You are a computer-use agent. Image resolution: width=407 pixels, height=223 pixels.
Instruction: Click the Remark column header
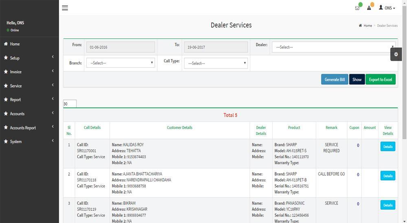tap(331, 128)
